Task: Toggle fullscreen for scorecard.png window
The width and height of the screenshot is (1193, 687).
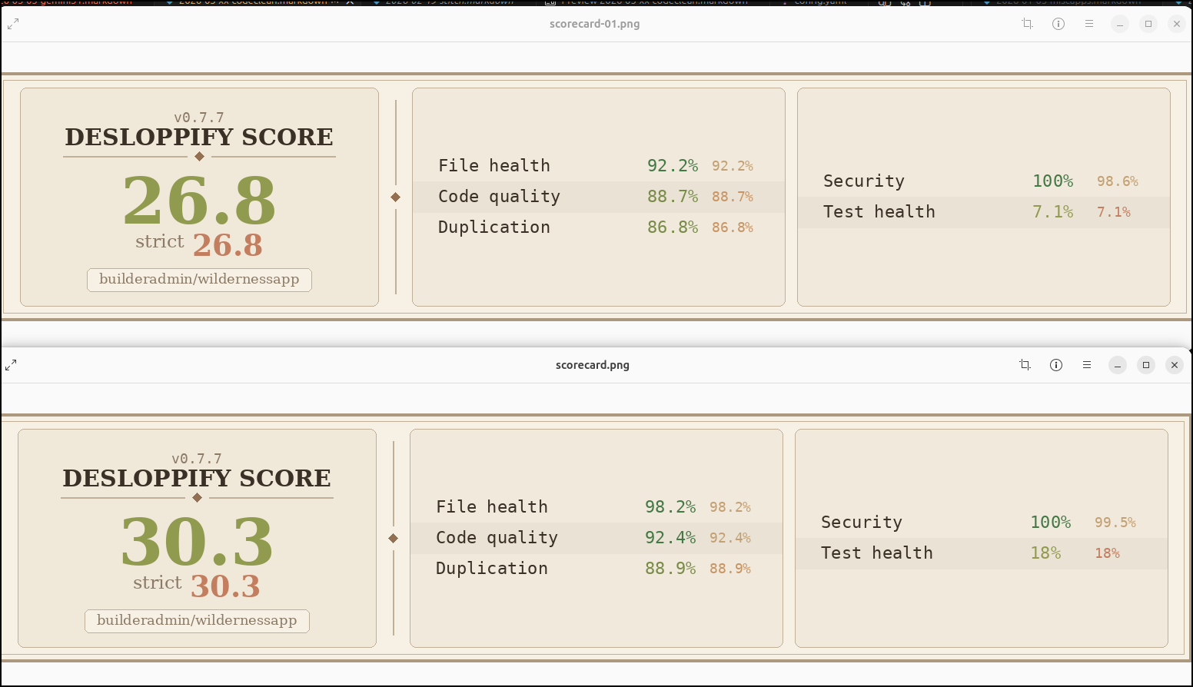Action: (x=11, y=365)
